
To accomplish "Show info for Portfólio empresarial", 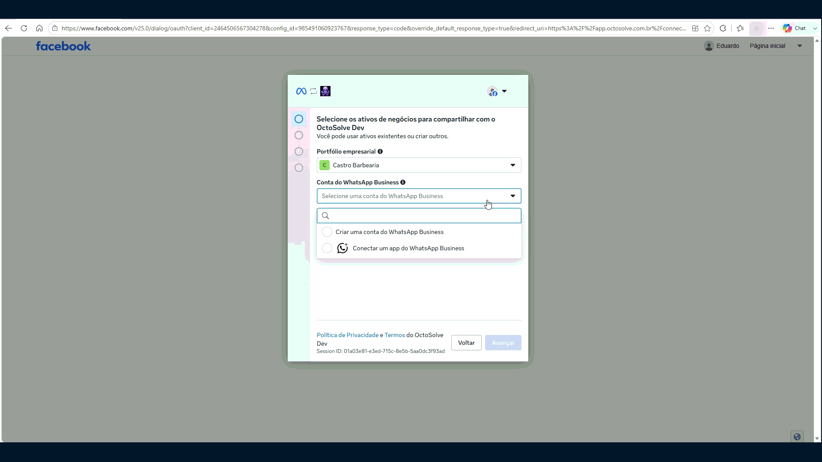I will pyautogui.click(x=380, y=151).
